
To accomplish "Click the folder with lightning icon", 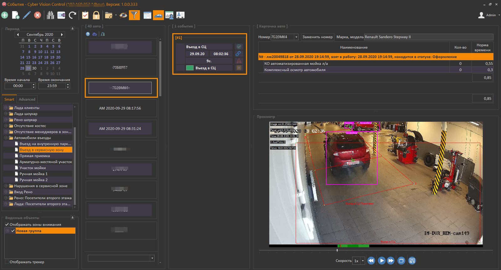I will tap(109, 15).
